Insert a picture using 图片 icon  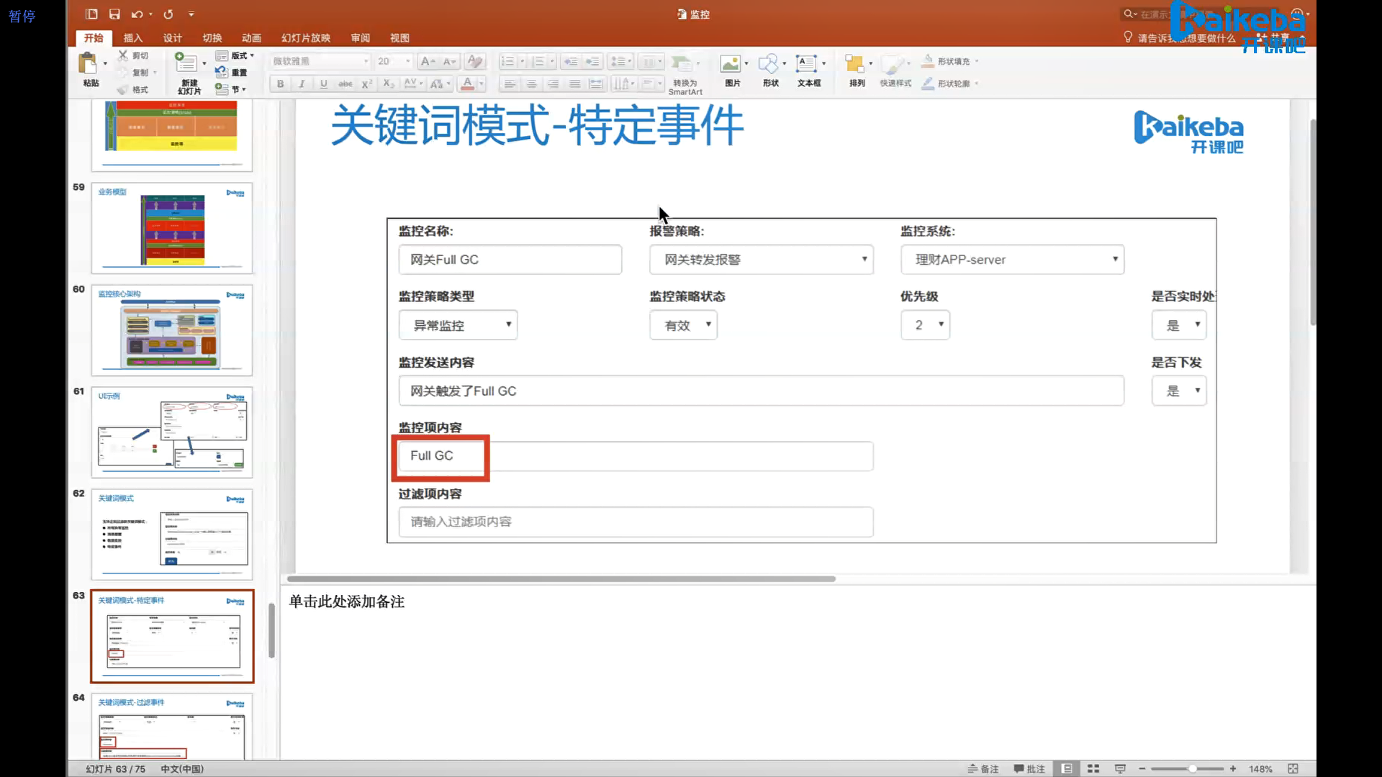731,65
